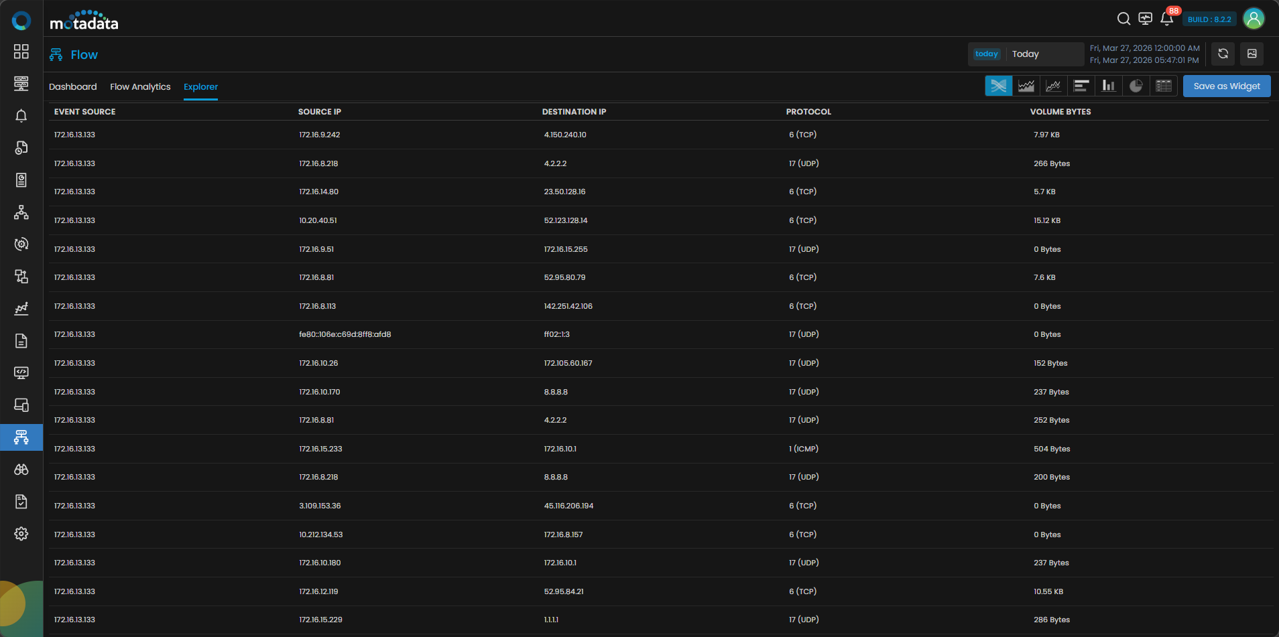Switch to line chart visualization
The height and width of the screenshot is (637, 1279).
[1053, 86]
